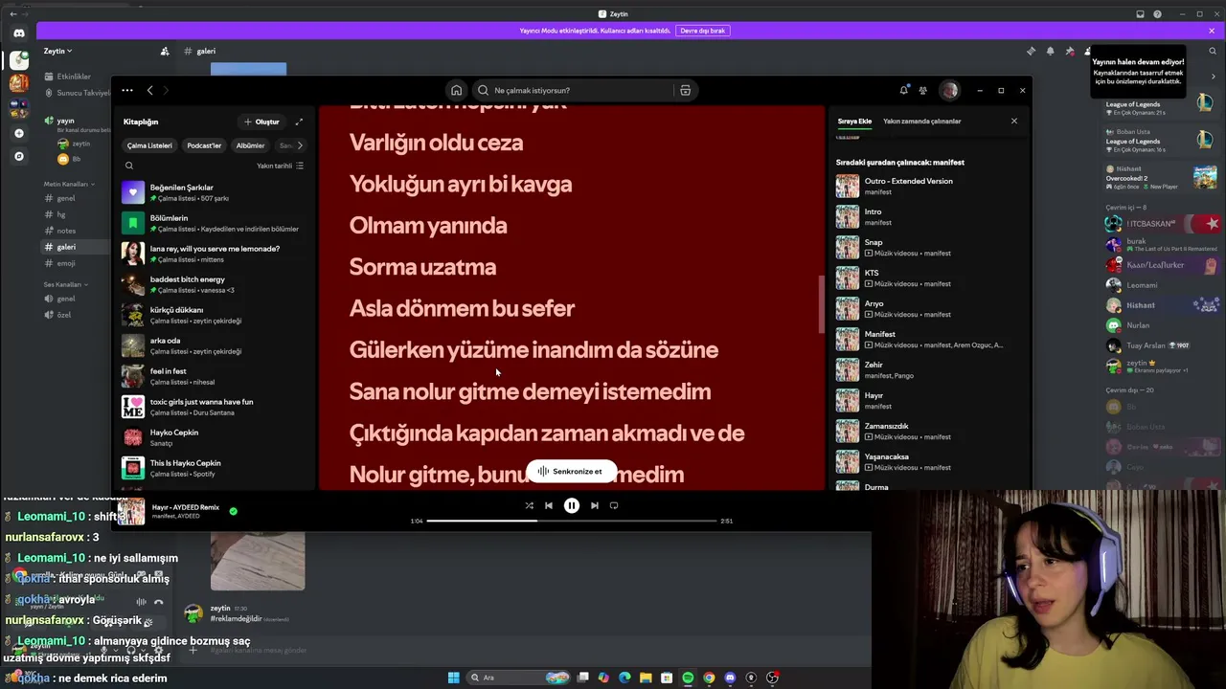Collapse the Metin Kanalları category in Discord

[67, 184]
